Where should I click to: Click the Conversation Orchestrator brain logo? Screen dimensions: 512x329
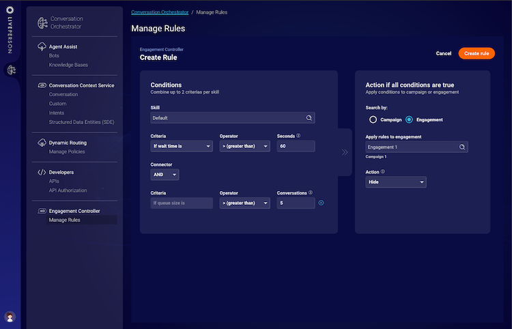(42, 23)
